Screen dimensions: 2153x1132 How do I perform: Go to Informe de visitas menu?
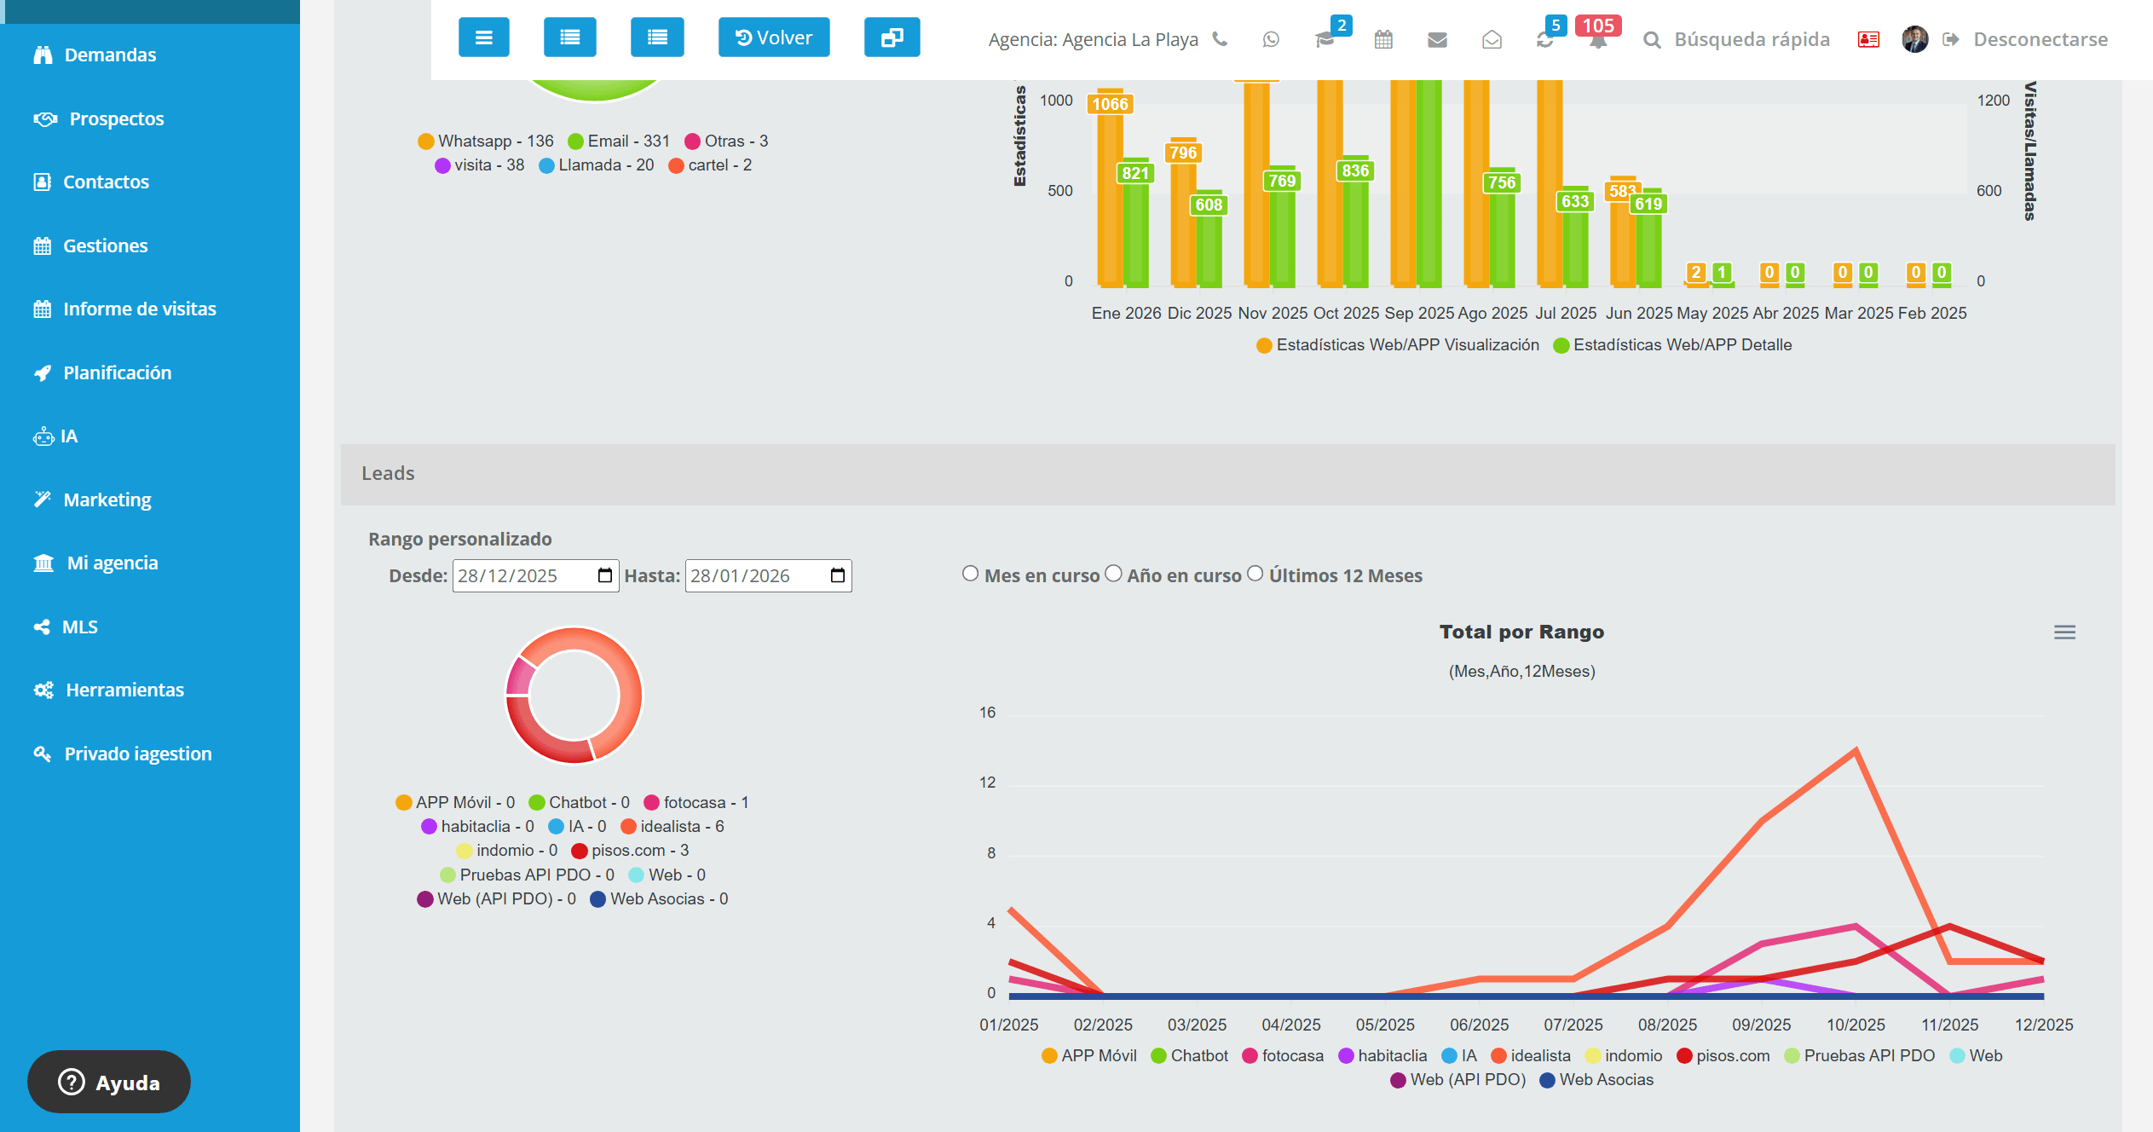click(139, 309)
